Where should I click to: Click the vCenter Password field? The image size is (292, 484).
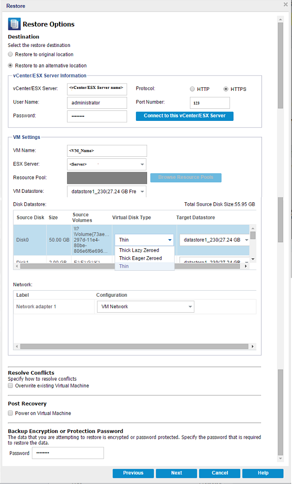pos(97,116)
